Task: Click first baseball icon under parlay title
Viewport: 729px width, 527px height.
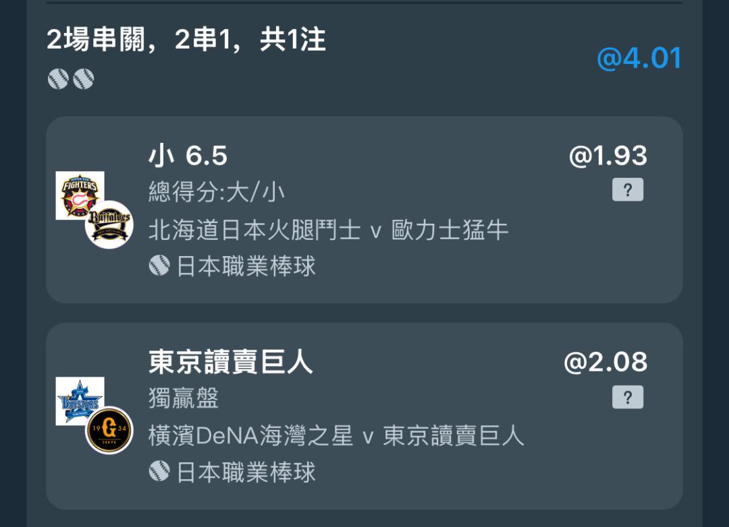Action: click(x=58, y=79)
